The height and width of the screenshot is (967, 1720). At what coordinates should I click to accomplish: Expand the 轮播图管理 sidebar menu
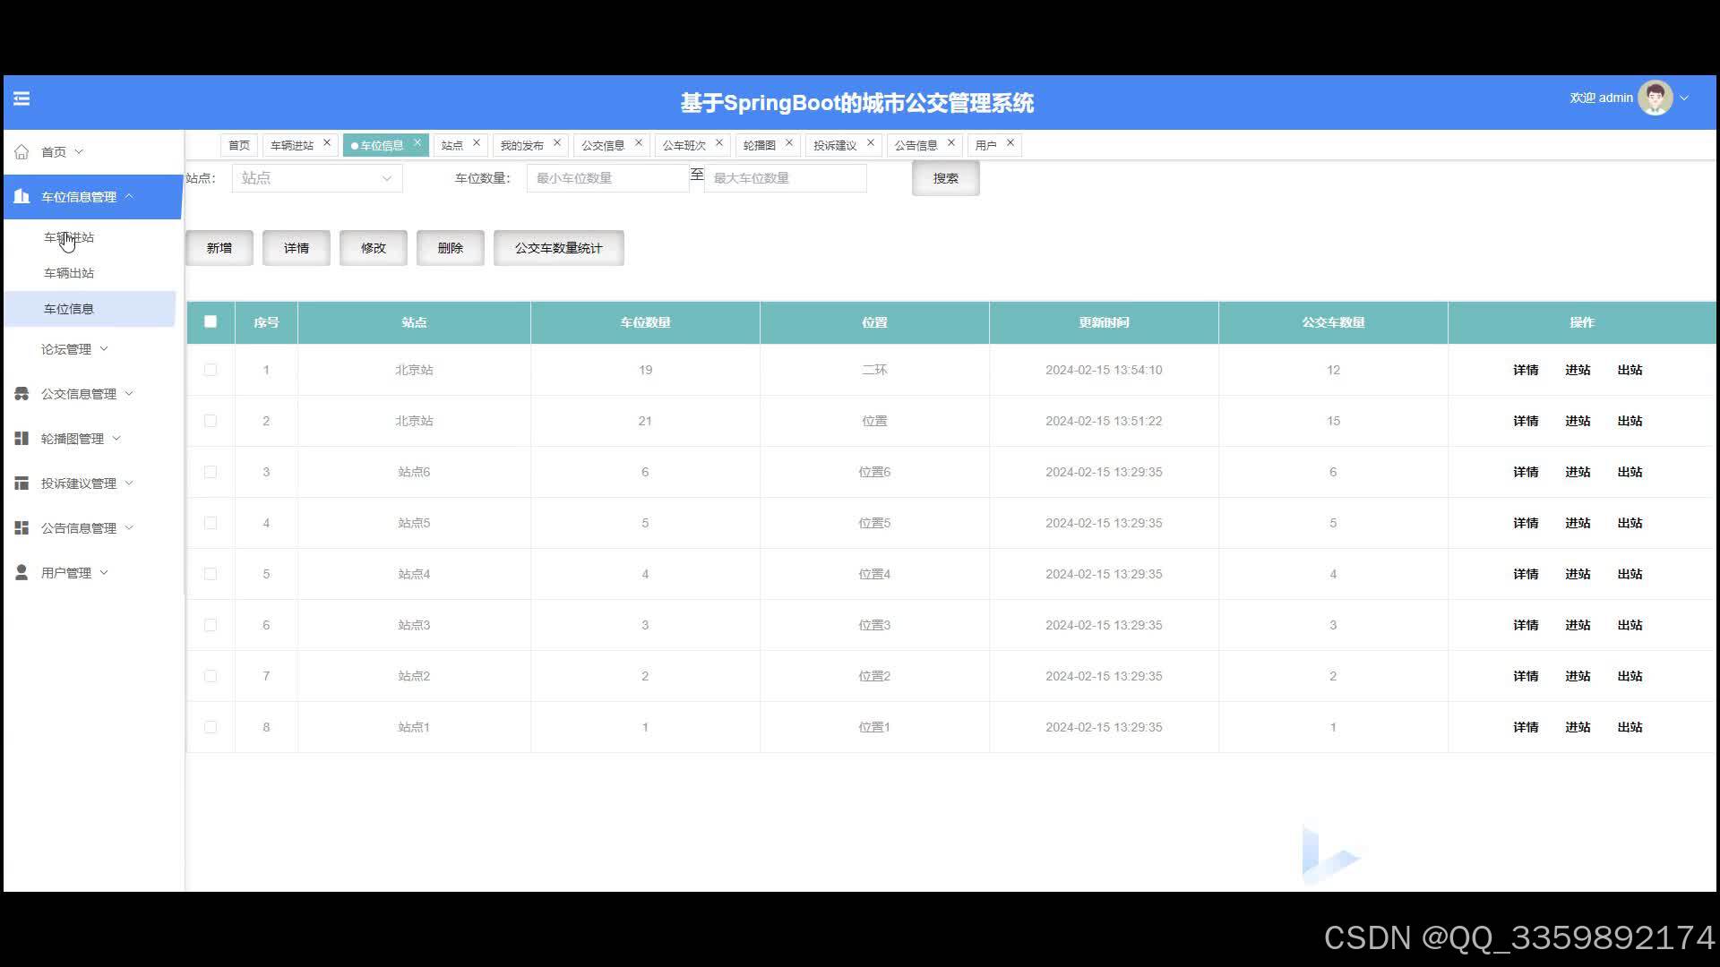[x=116, y=439]
